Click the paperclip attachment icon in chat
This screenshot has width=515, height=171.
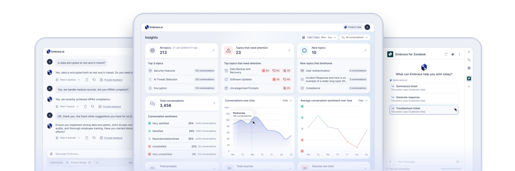51,154
